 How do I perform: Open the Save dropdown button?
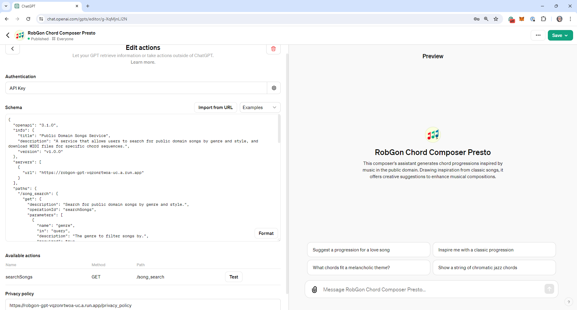[x=560, y=35]
